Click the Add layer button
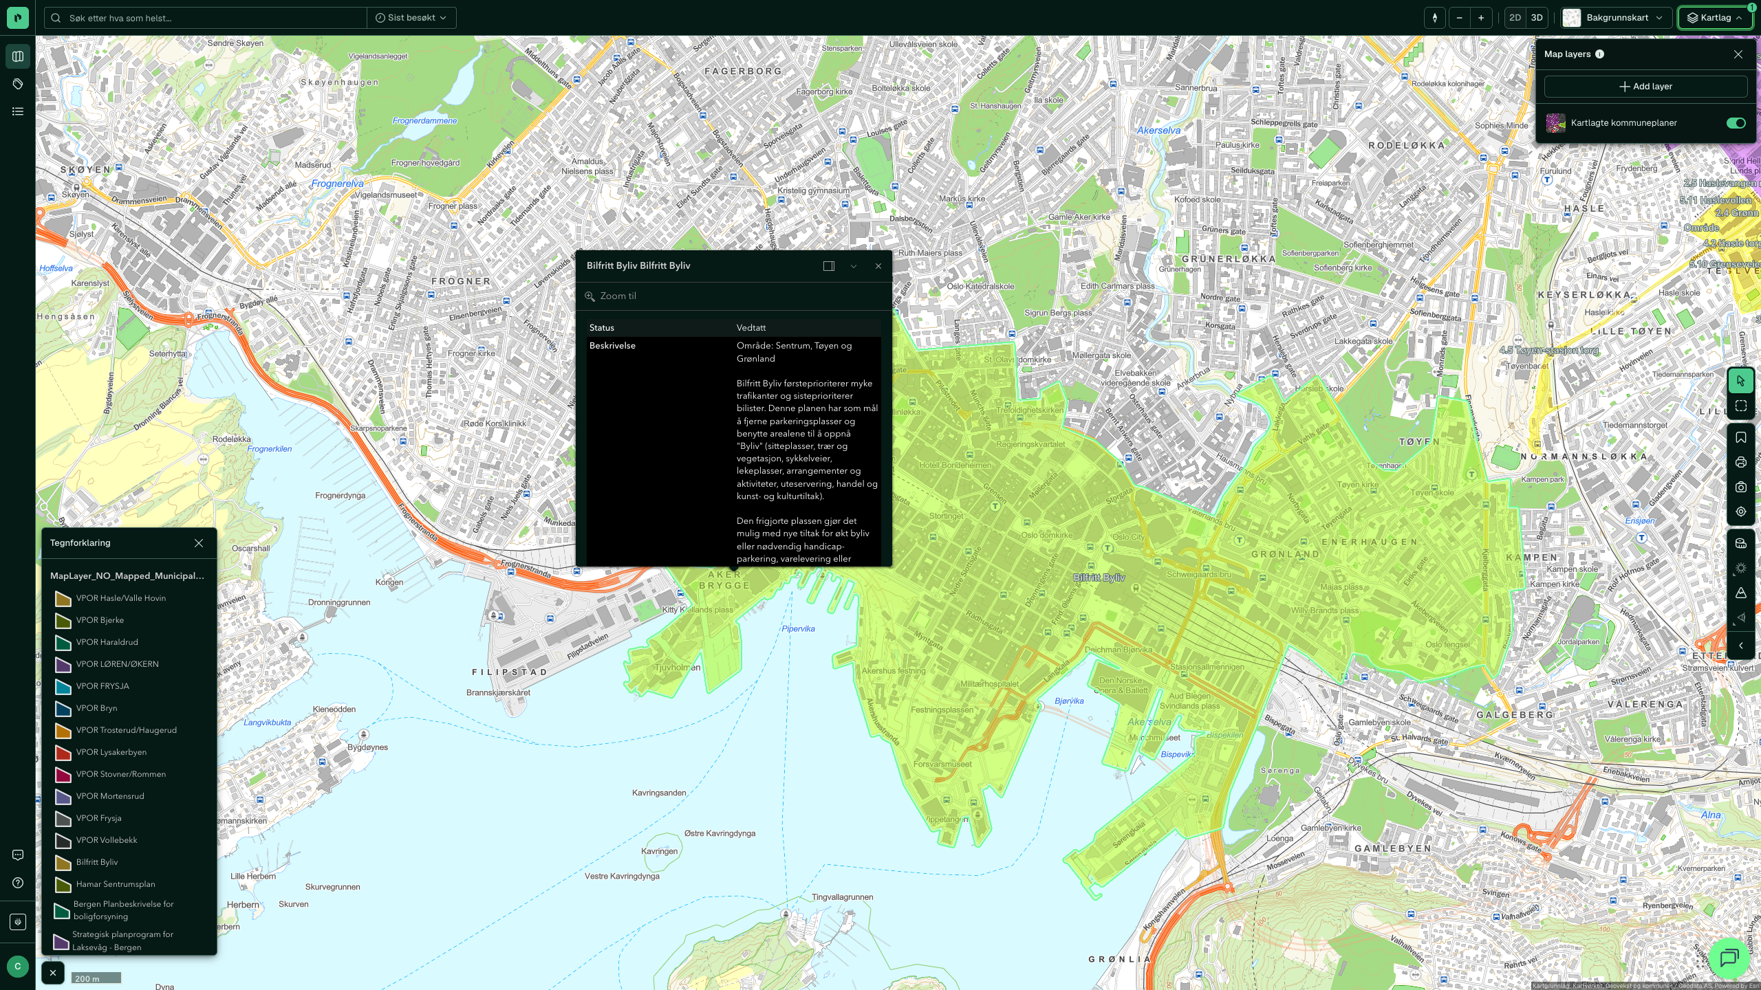This screenshot has height=990, width=1761. pyautogui.click(x=1645, y=87)
